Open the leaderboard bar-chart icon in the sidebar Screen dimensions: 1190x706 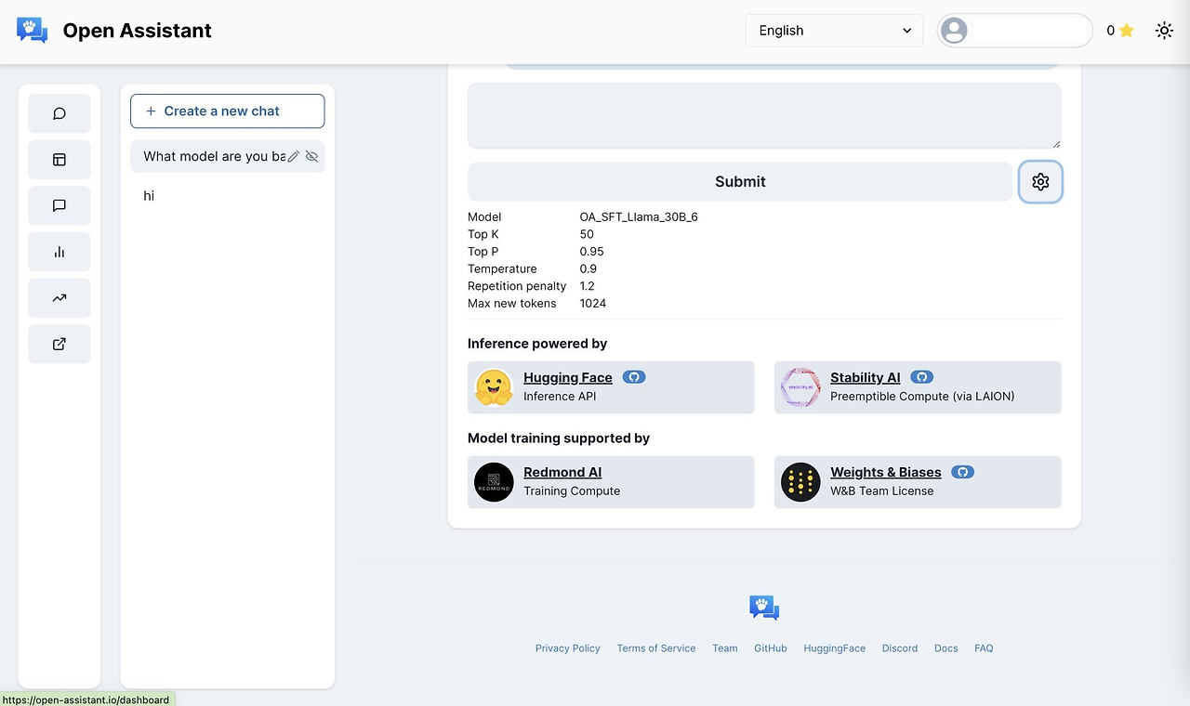(59, 252)
